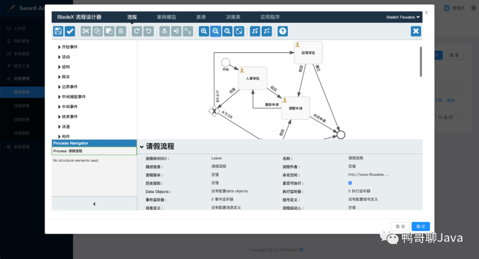Select the 开始 start event circle
The image size is (479, 259).
[x=225, y=62]
